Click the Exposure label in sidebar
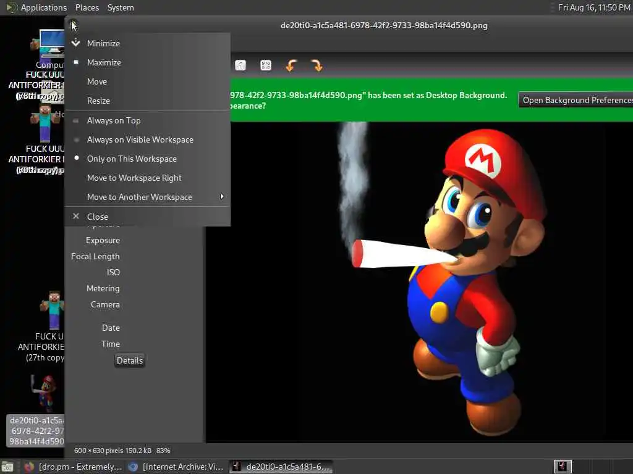 click(x=103, y=240)
